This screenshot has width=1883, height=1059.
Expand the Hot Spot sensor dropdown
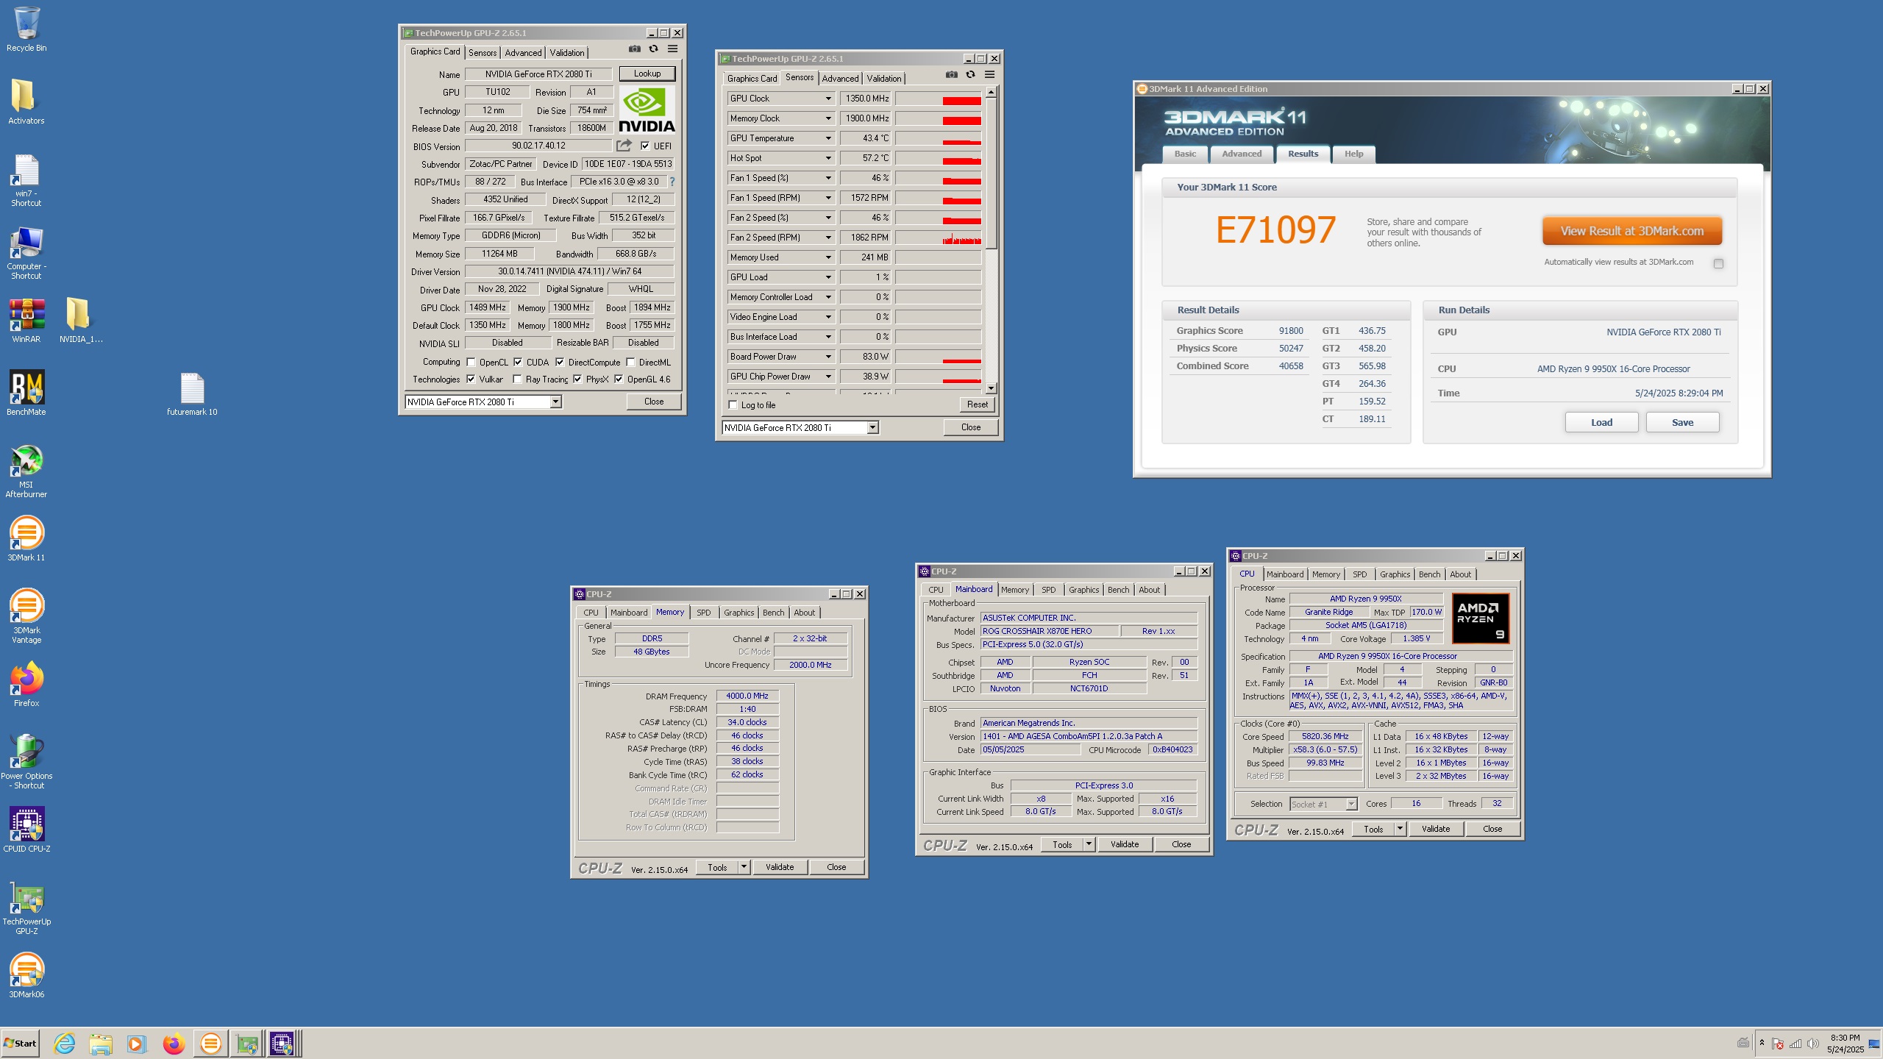[827, 158]
